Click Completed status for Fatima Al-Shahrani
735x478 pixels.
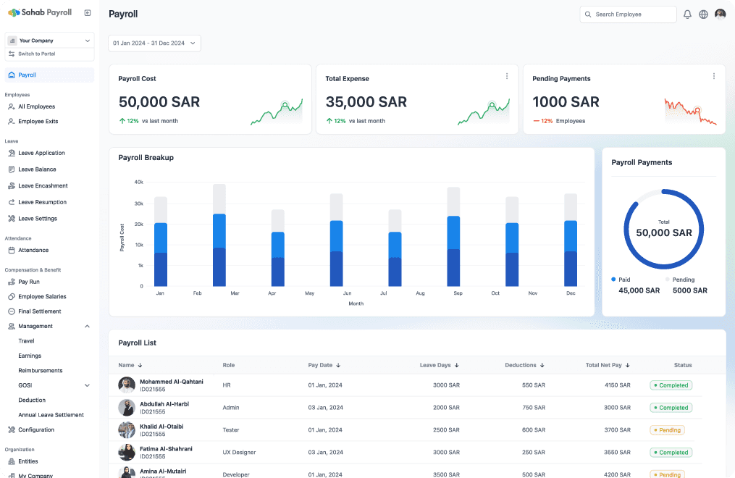[671, 453]
